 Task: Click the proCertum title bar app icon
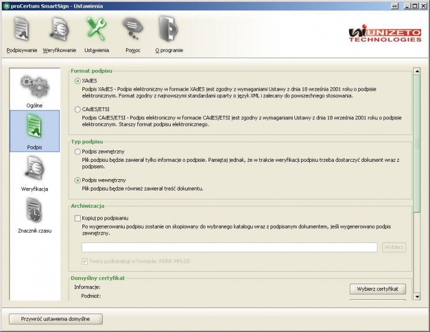(7, 6)
